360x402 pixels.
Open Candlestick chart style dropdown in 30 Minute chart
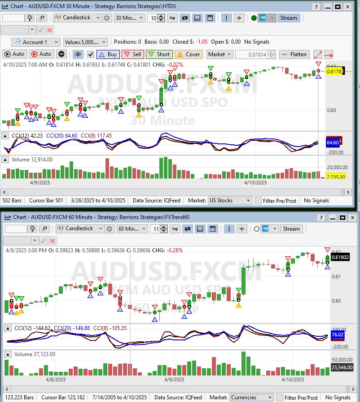tap(77, 18)
